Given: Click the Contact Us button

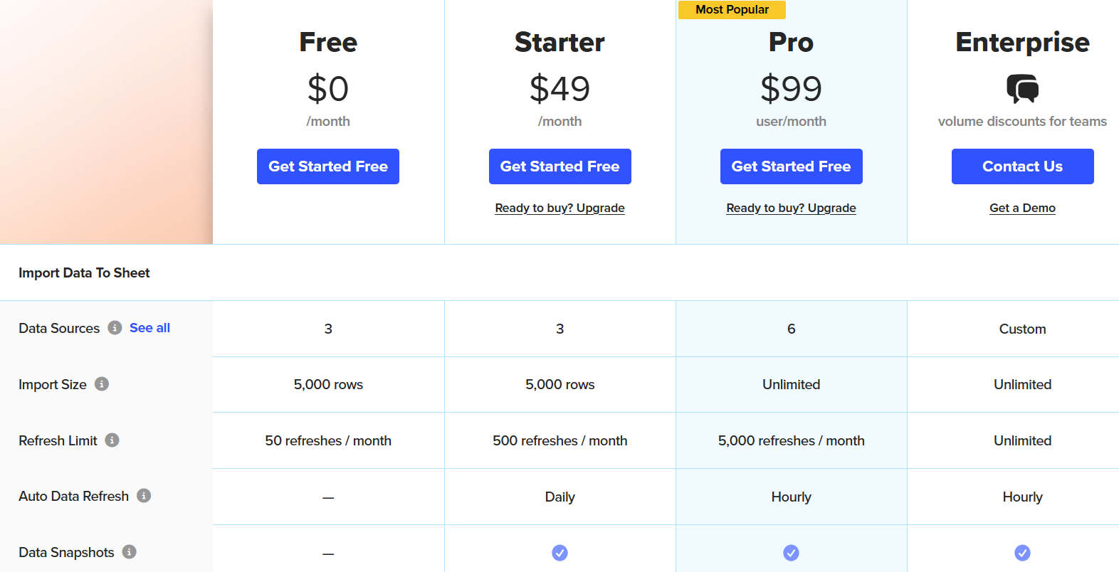Looking at the screenshot, I should click(x=1022, y=166).
